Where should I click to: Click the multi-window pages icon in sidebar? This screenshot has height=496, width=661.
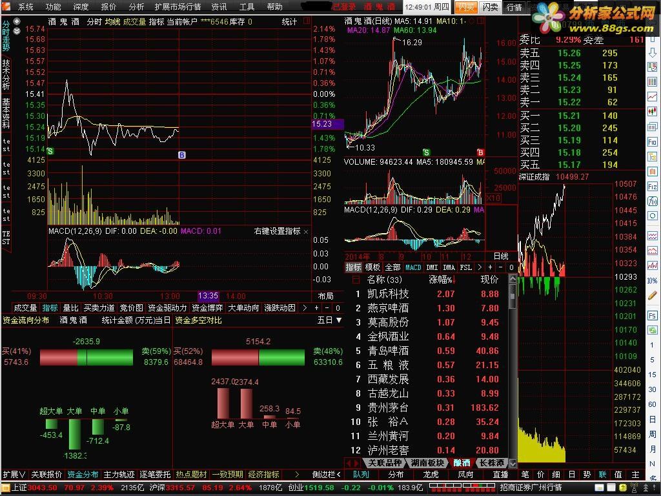click(652, 127)
